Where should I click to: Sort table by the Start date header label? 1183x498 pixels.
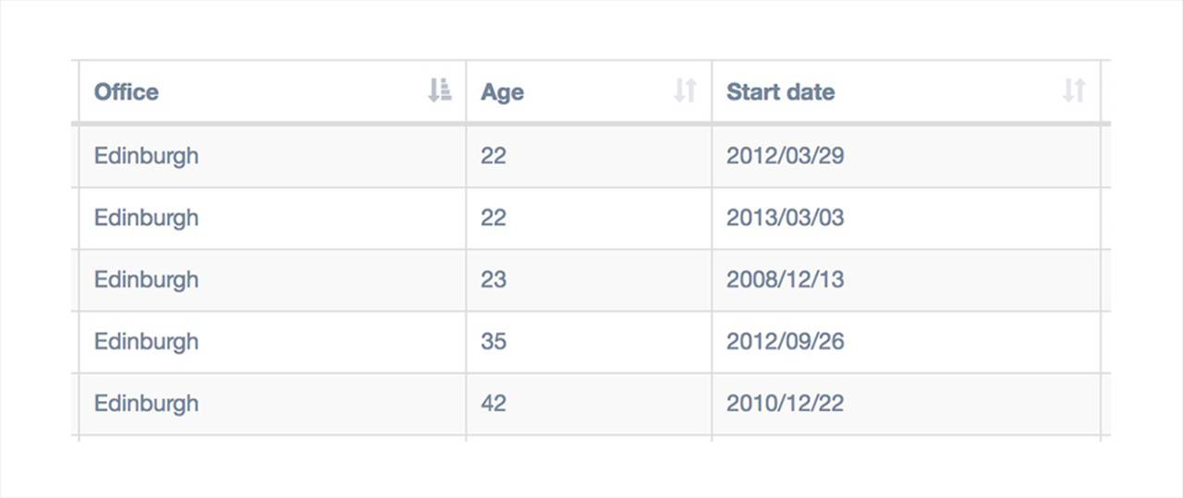pos(780,91)
